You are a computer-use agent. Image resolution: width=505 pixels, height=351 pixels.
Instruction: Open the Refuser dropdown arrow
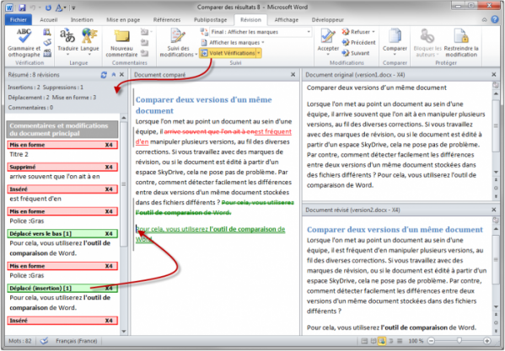tap(373, 32)
